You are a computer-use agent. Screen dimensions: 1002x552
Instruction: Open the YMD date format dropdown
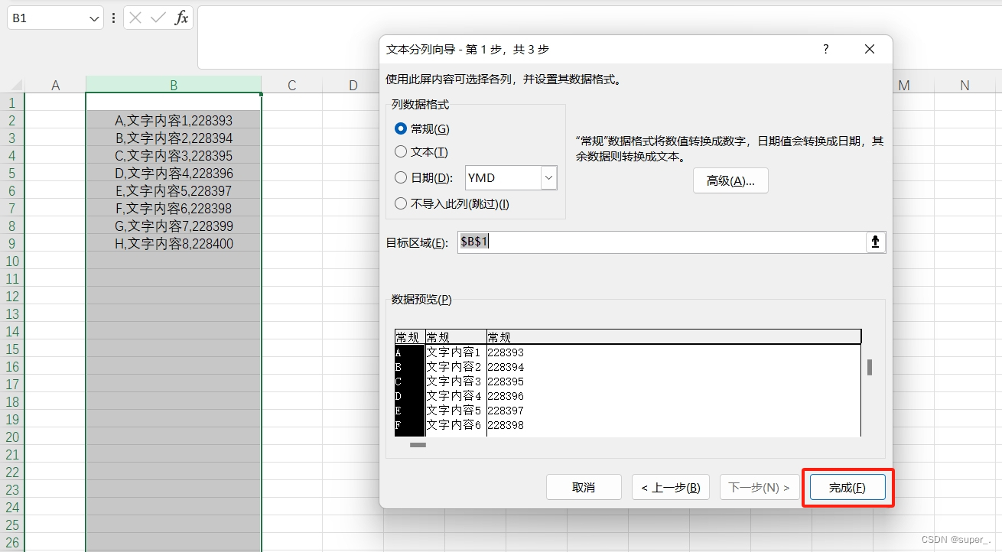pos(547,177)
